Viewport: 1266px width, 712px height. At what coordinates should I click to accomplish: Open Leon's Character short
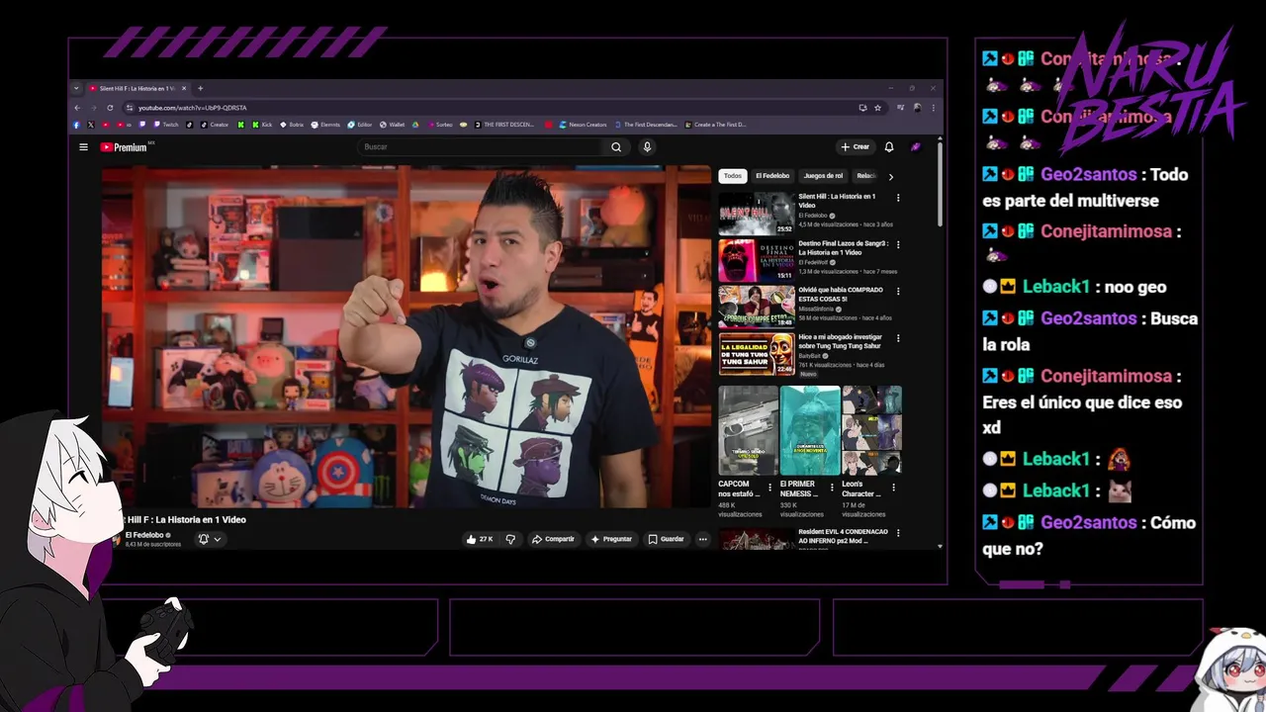(x=871, y=430)
